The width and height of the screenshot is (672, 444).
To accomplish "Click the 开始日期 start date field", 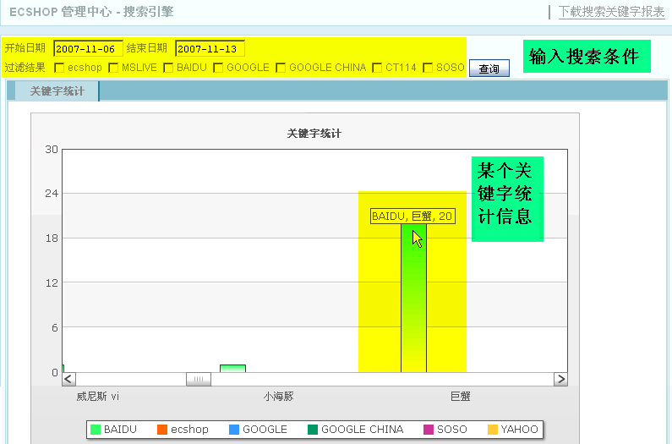I will click(x=88, y=48).
